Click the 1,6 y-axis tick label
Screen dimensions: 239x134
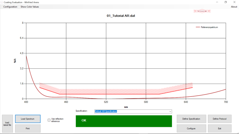coord(22,84)
